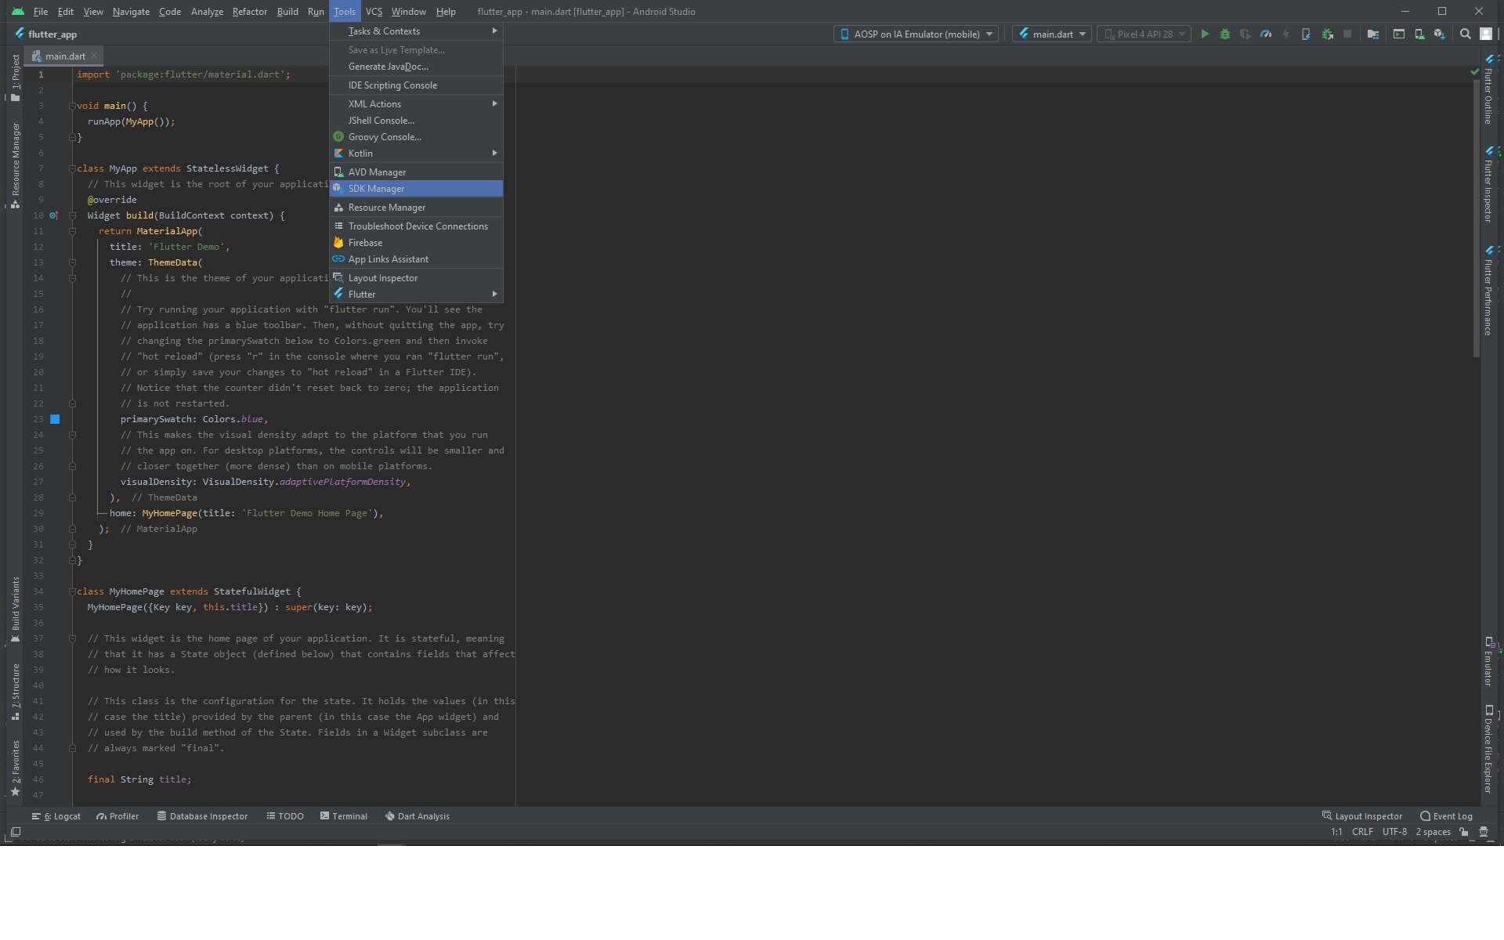Select Layout Inspector in Tools menu
Screen dimensions: 1504x940
click(x=416, y=278)
